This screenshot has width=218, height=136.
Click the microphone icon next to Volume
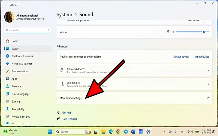click(x=168, y=32)
